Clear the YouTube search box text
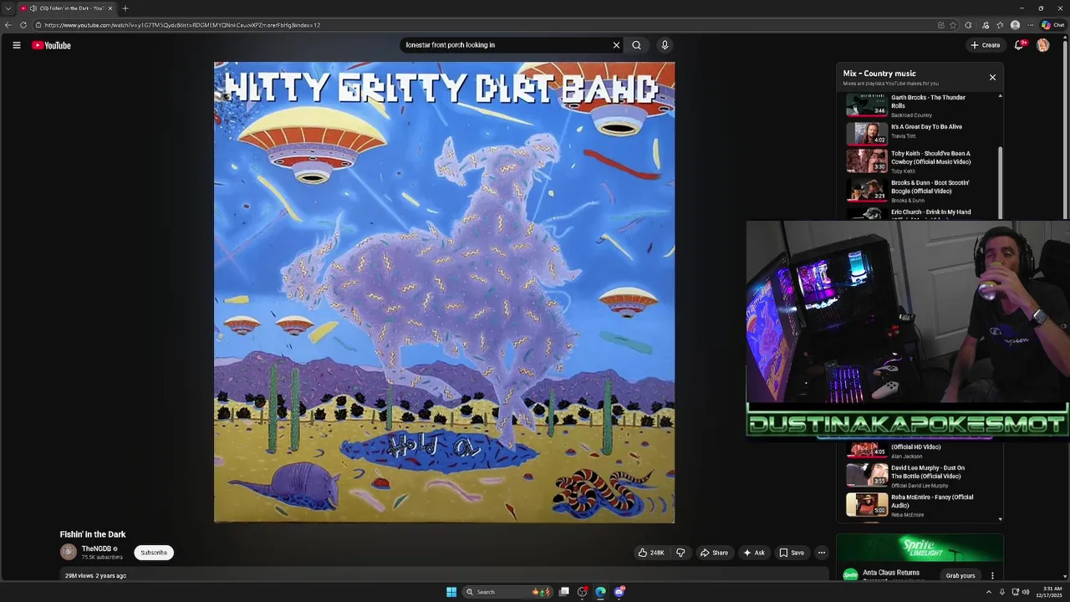 click(x=616, y=45)
